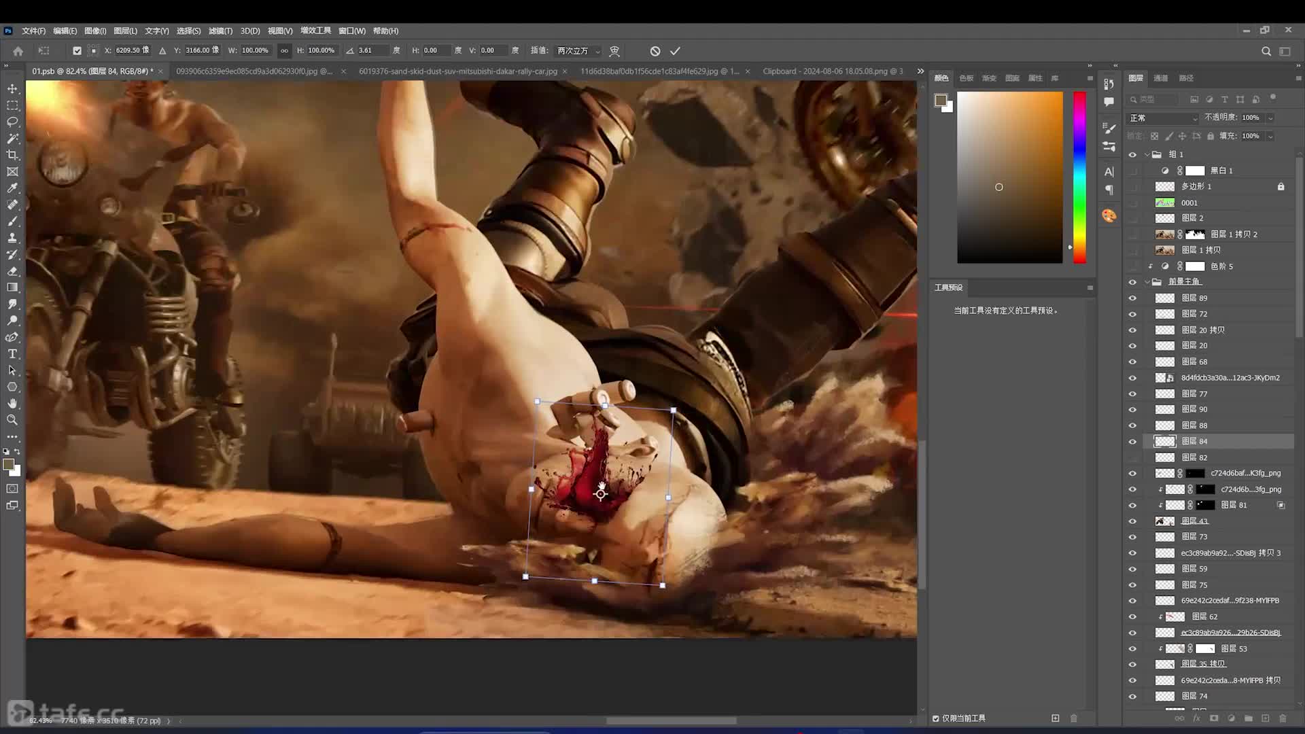Screen dimensions: 1305x734
Task: Click the foreground color swatch in toolbar
Action: [8, 465]
